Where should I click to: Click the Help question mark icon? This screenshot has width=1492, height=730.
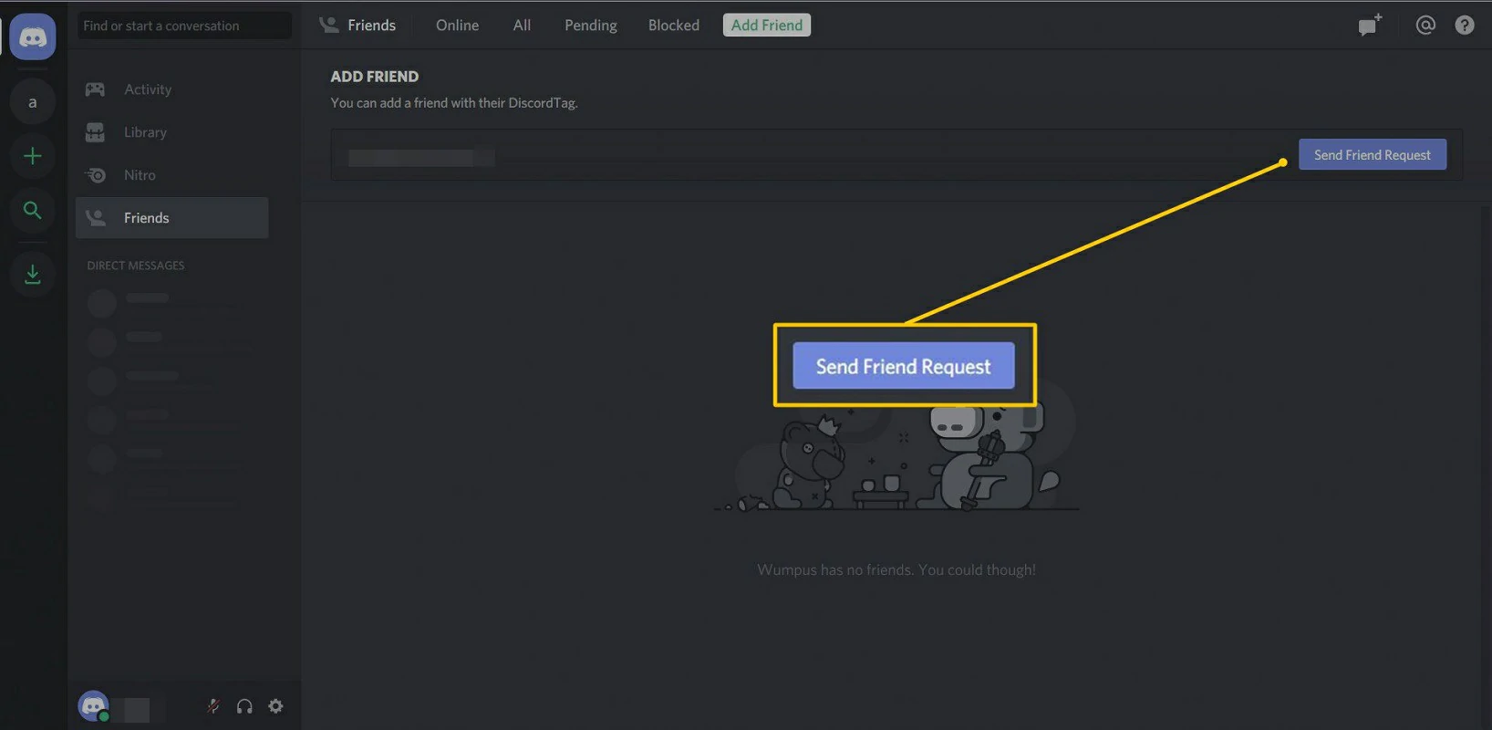(x=1465, y=26)
